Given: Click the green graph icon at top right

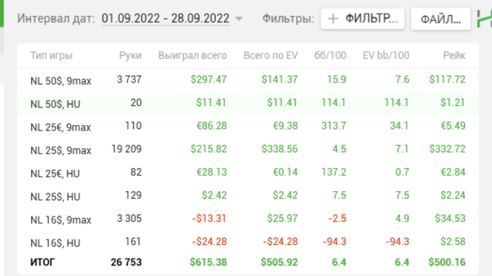Looking at the screenshot, I should pyautogui.click(x=484, y=18).
